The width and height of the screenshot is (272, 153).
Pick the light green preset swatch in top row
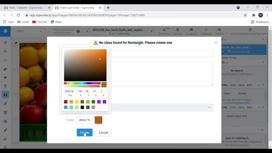(88, 102)
